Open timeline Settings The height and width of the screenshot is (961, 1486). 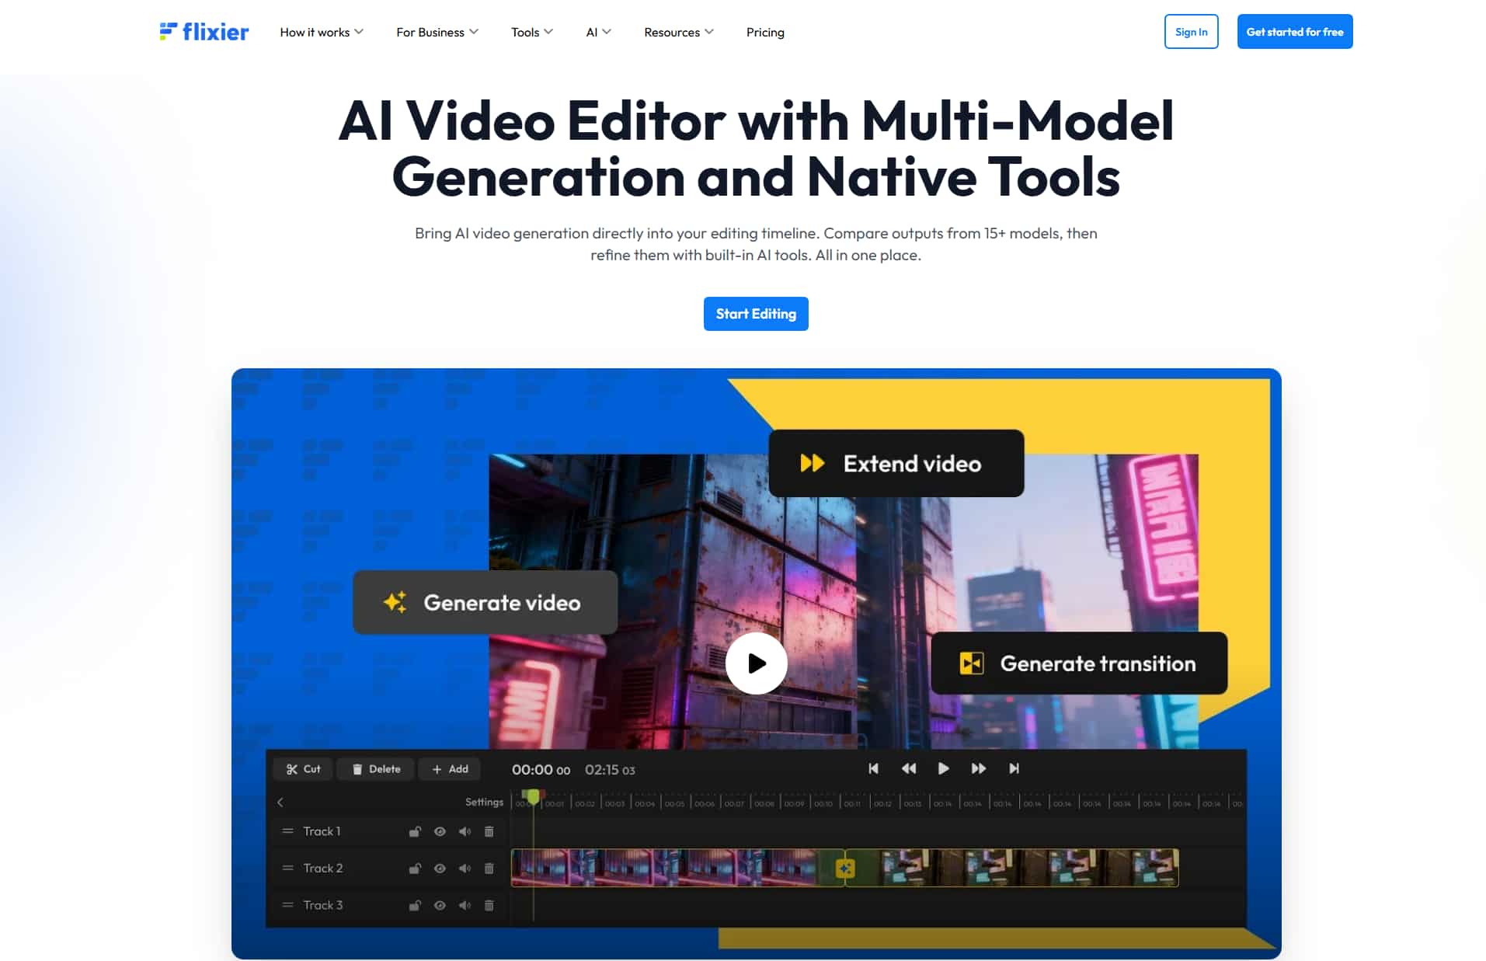coord(484,803)
